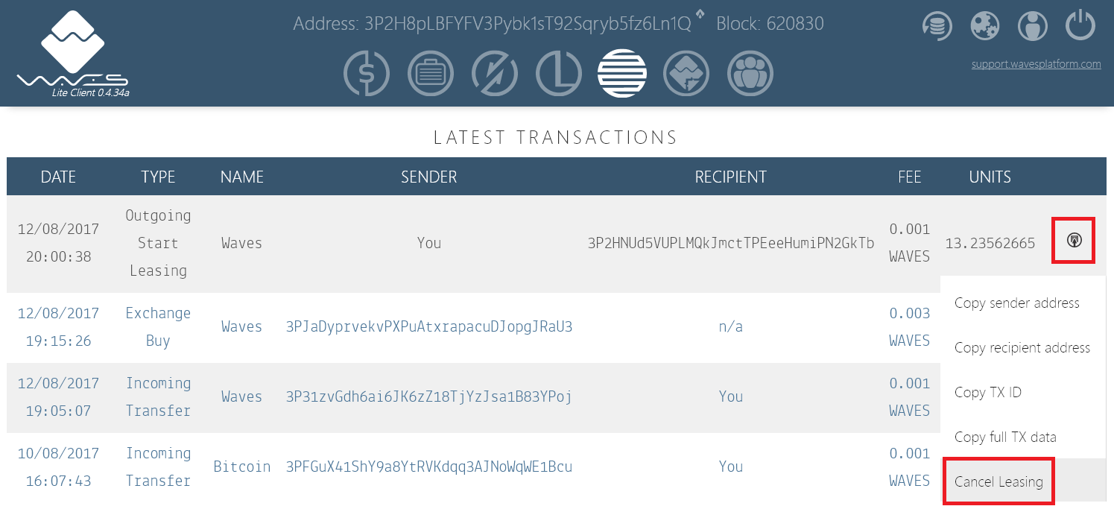Open the Community people icon
The height and width of the screenshot is (509, 1114).
click(750, 74)
